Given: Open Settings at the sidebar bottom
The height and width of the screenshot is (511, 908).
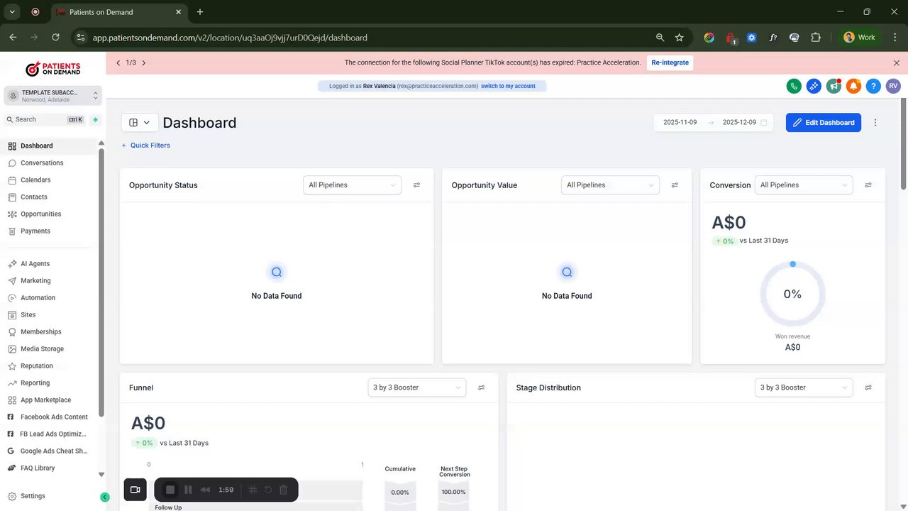Looking at the screenshot, I should [33, 496].
